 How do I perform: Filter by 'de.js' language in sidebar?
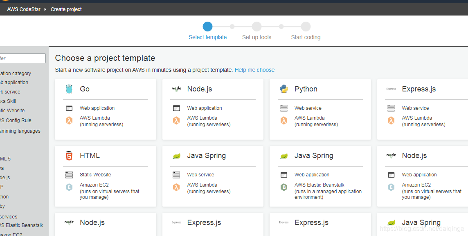pos(5,178)
